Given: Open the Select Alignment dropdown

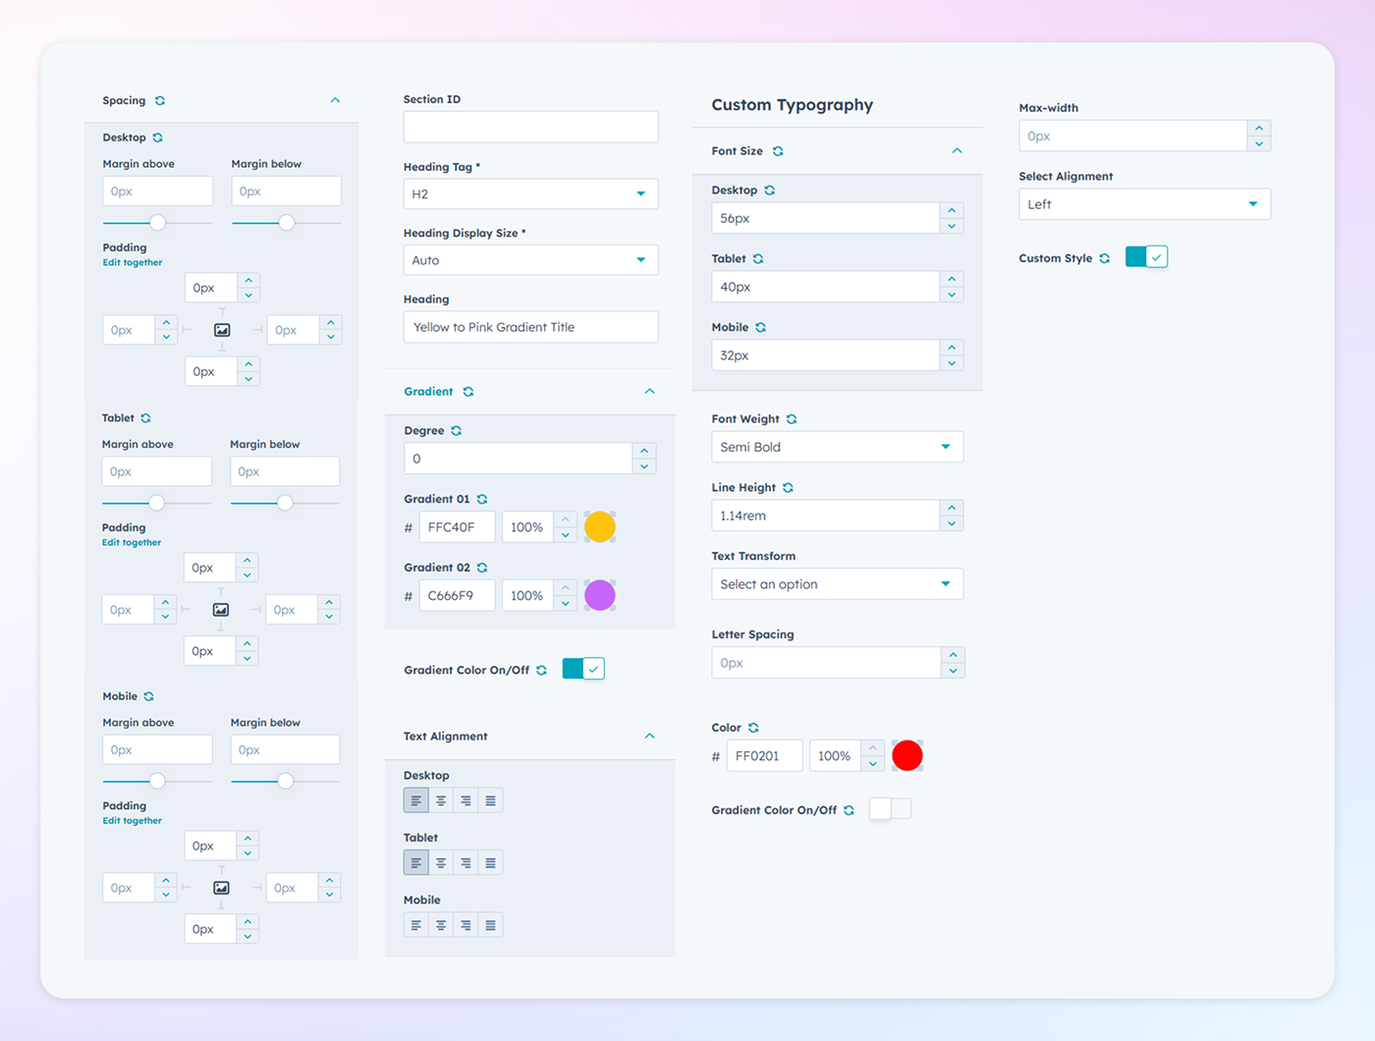Looking at the screenshot, I should tap(1144, 204).
